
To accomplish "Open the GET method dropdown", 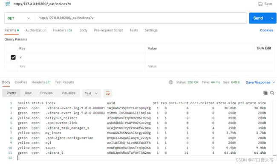I will (x=19, y=18).
